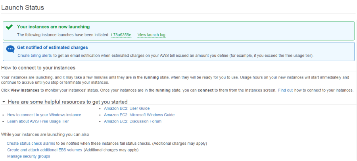Click the Launch Status page heading
The image size is (357, 161).
(23, 8)
